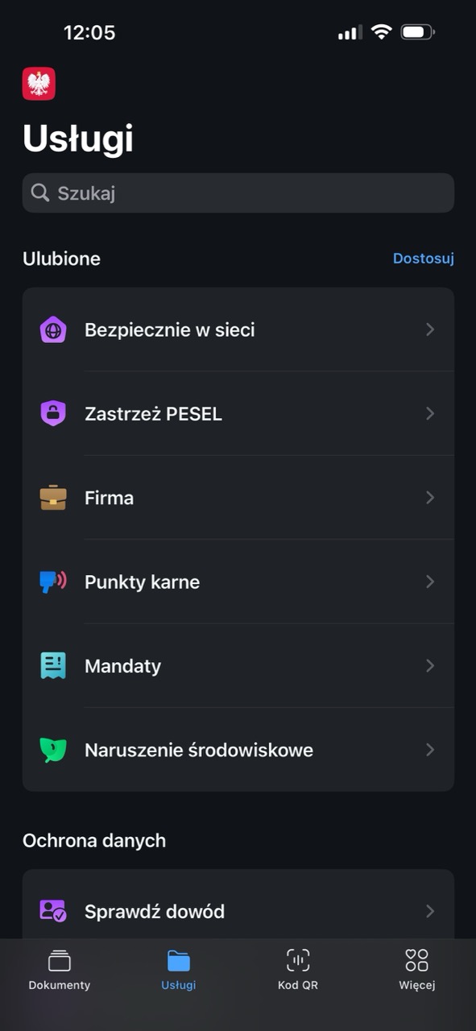
Task: Tap the magnifier icon in the search bar
Action: pos(40,193)
